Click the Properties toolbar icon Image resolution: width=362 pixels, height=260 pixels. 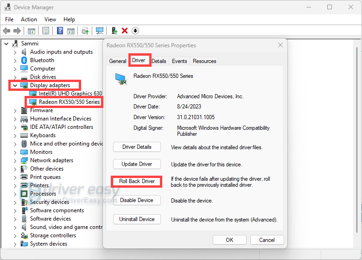46,31
